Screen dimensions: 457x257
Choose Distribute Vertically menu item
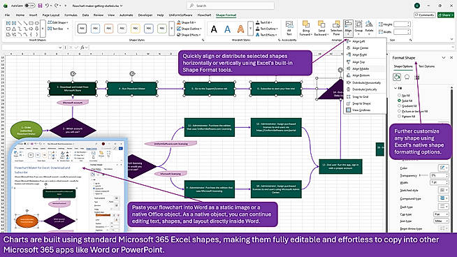(365, 89)
